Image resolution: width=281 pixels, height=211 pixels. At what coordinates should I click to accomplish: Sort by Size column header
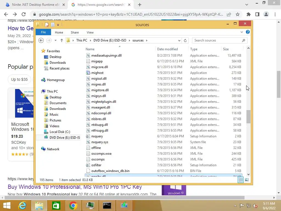tap(226, 49)
